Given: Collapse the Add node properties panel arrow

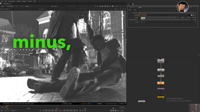Looking at the screenshot, I should click(128, 7).
